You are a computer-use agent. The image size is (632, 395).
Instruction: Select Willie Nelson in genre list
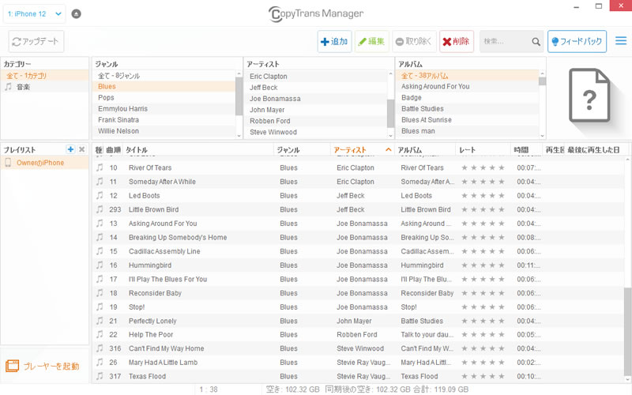(164, 131)
